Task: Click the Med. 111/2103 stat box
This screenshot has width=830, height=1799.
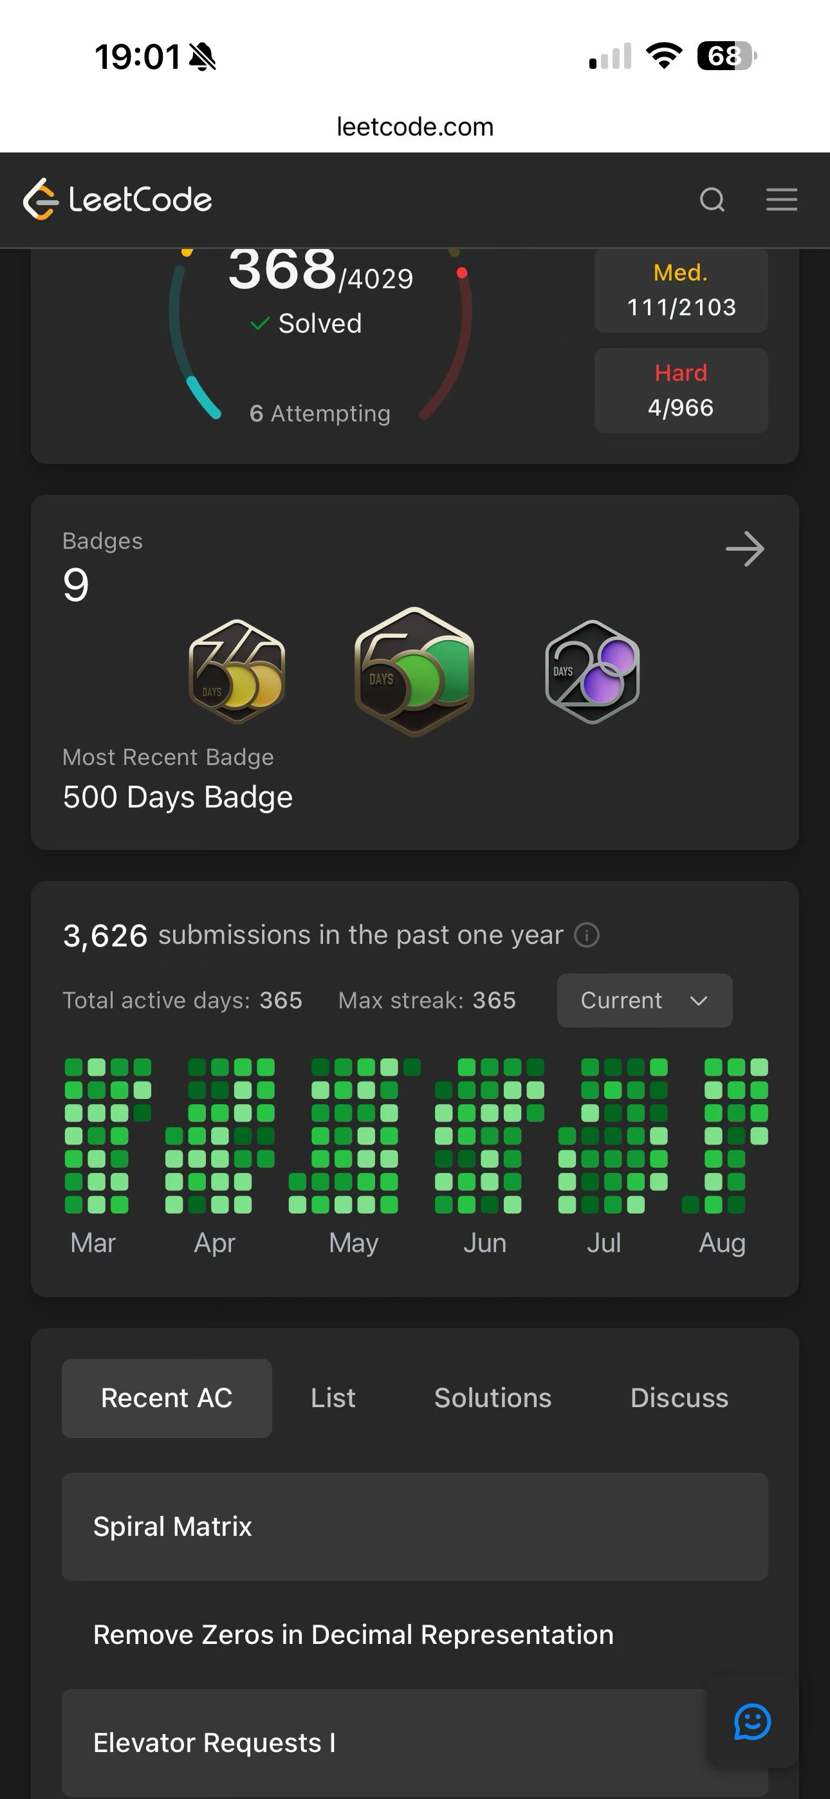Action: [681, 291]
